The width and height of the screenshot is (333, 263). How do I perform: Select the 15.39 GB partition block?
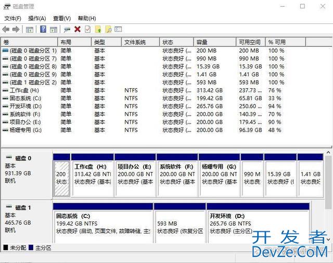tap(280, 175)
